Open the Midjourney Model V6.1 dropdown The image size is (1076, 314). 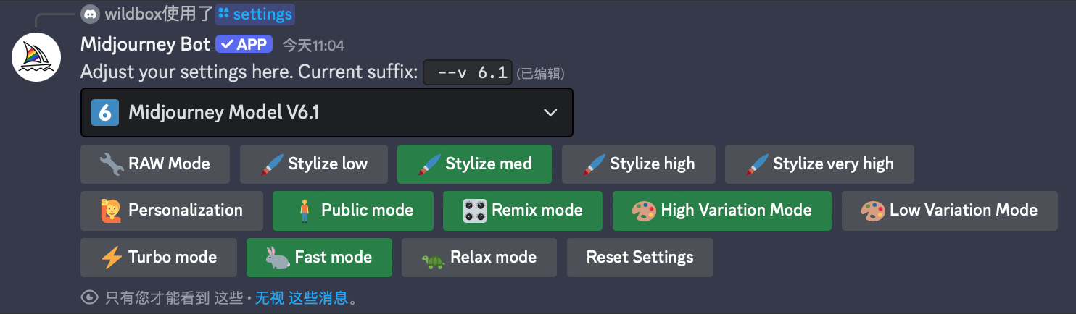coord(327,112)
